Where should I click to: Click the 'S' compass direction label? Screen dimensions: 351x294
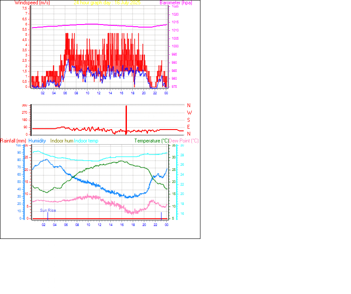(x=188, y=120)
